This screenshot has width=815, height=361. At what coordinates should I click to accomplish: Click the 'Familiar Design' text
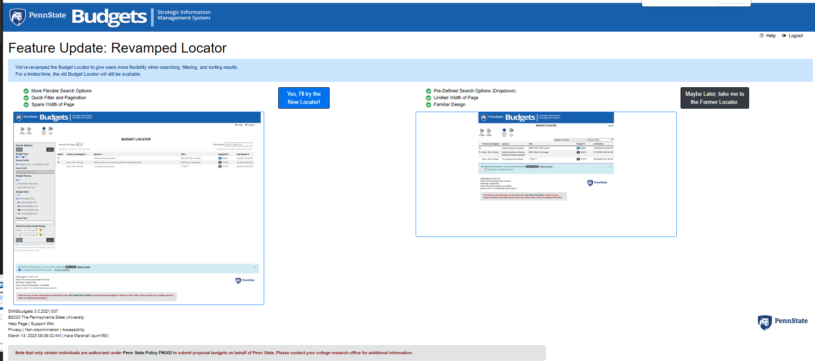click(449, 104)
